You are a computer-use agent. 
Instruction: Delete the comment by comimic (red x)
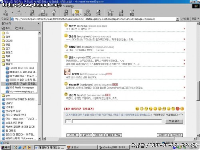pyautogui.click(x=184, y=28)
